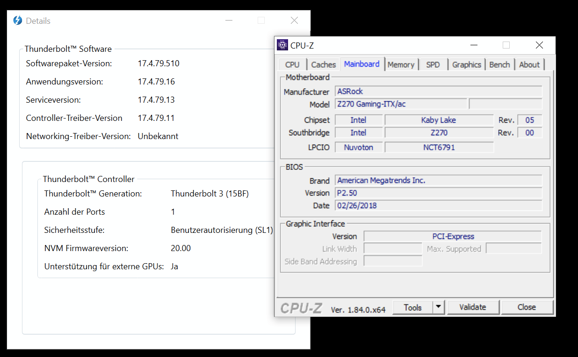Click the Southbridge field showing Z270
Image resolution: width=578 pixels, height=357 pixels.
pyautogui.click(x=439, y=133)
